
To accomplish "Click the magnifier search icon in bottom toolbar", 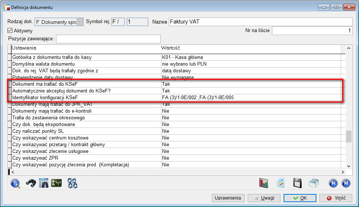I will pos(15,183).
